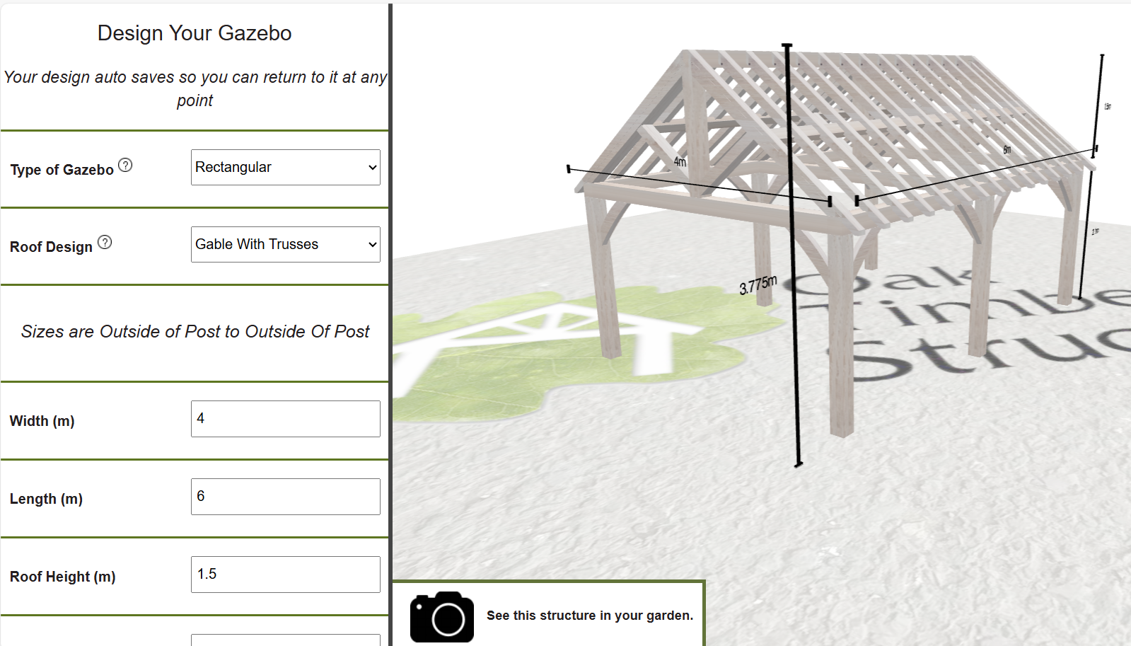Click the '3.775m' height label
Screen dimensions: 1131x646
pyautogui.click(x=758, y=285)
